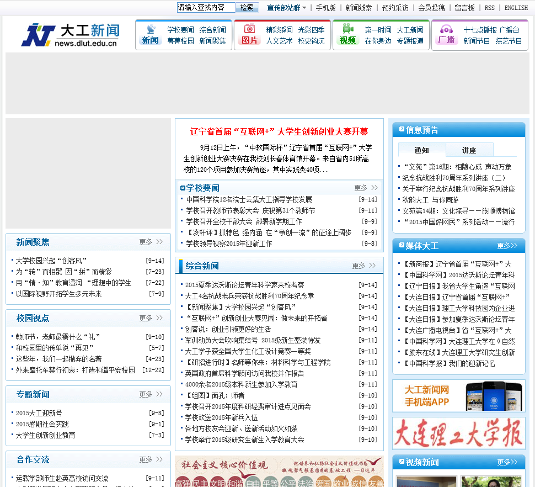This screenshot has width=535, height=487.
Task: Open the 广播 headphones icon section
Action: [x=446, y=29]
